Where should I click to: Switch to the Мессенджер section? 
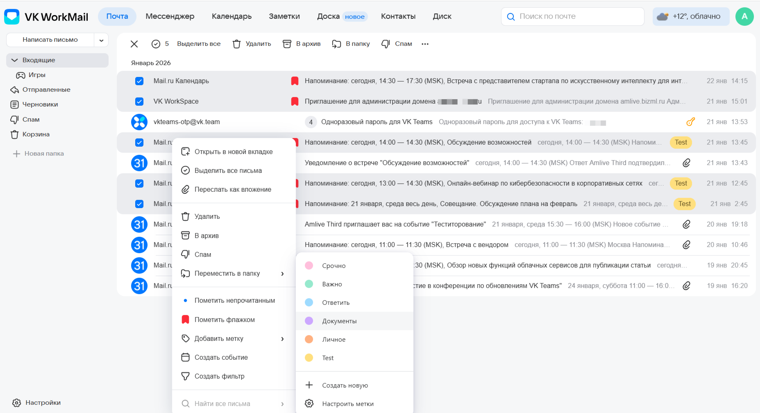(x=170, y=16)
